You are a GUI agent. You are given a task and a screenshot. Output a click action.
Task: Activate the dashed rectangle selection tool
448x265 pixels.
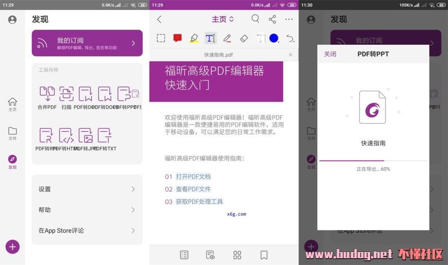(x=161, y=39)
